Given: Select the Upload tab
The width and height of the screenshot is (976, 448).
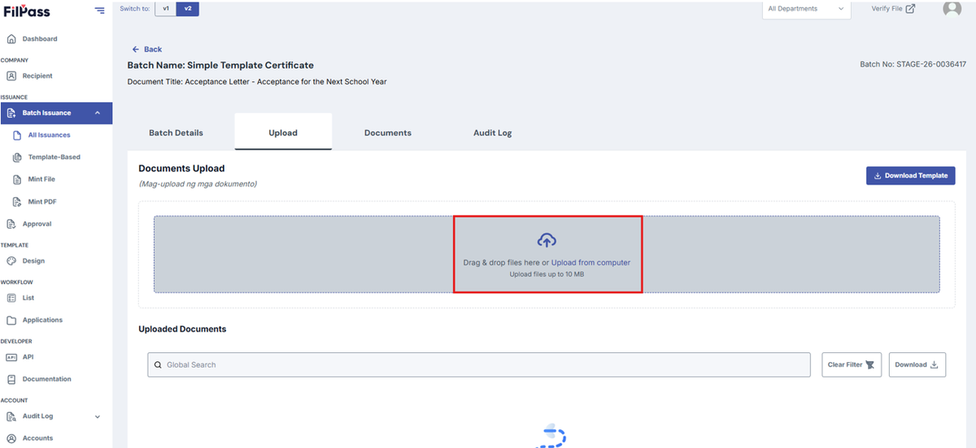Looking at the screenshot, I should pyautogui.click(x=283, y=132).
